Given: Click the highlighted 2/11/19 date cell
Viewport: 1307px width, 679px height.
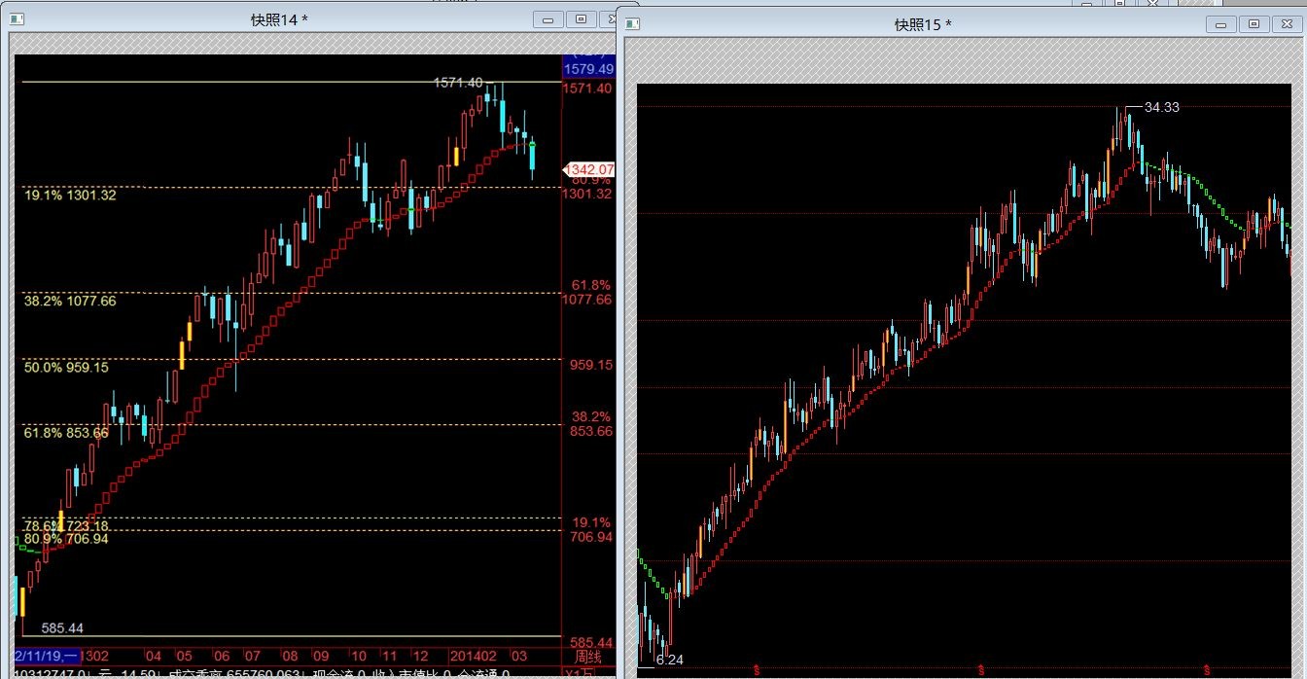Looking at the screenshot, I should [x=47, y=657].
